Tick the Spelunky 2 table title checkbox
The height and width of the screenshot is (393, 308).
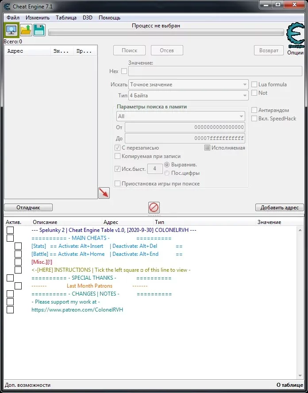pos(10,230)
